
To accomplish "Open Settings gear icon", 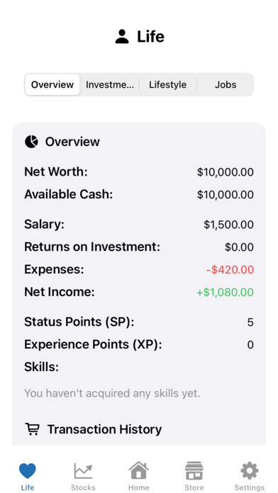I will [250, 470].
